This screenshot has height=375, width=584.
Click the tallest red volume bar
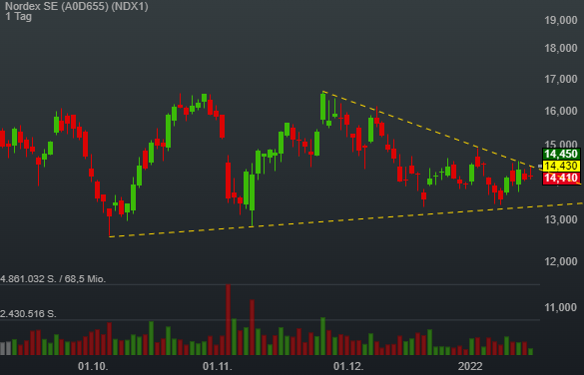point(228,319)
